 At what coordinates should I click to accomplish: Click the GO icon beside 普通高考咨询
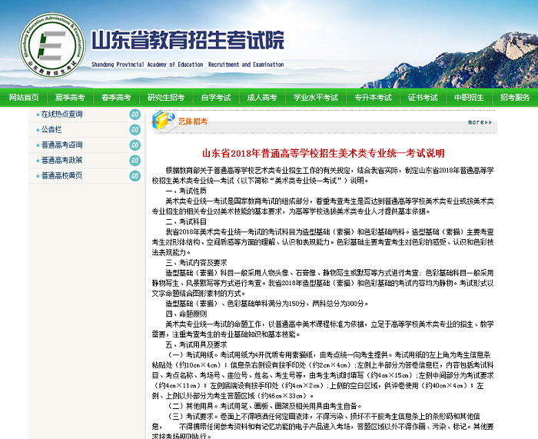[135, 145]
